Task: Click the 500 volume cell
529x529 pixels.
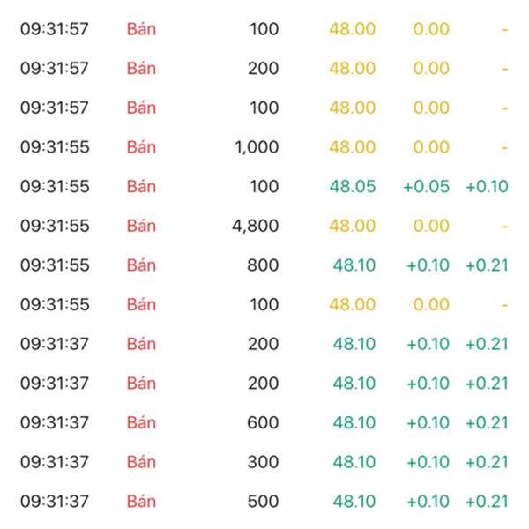Action: pos(263,501)
